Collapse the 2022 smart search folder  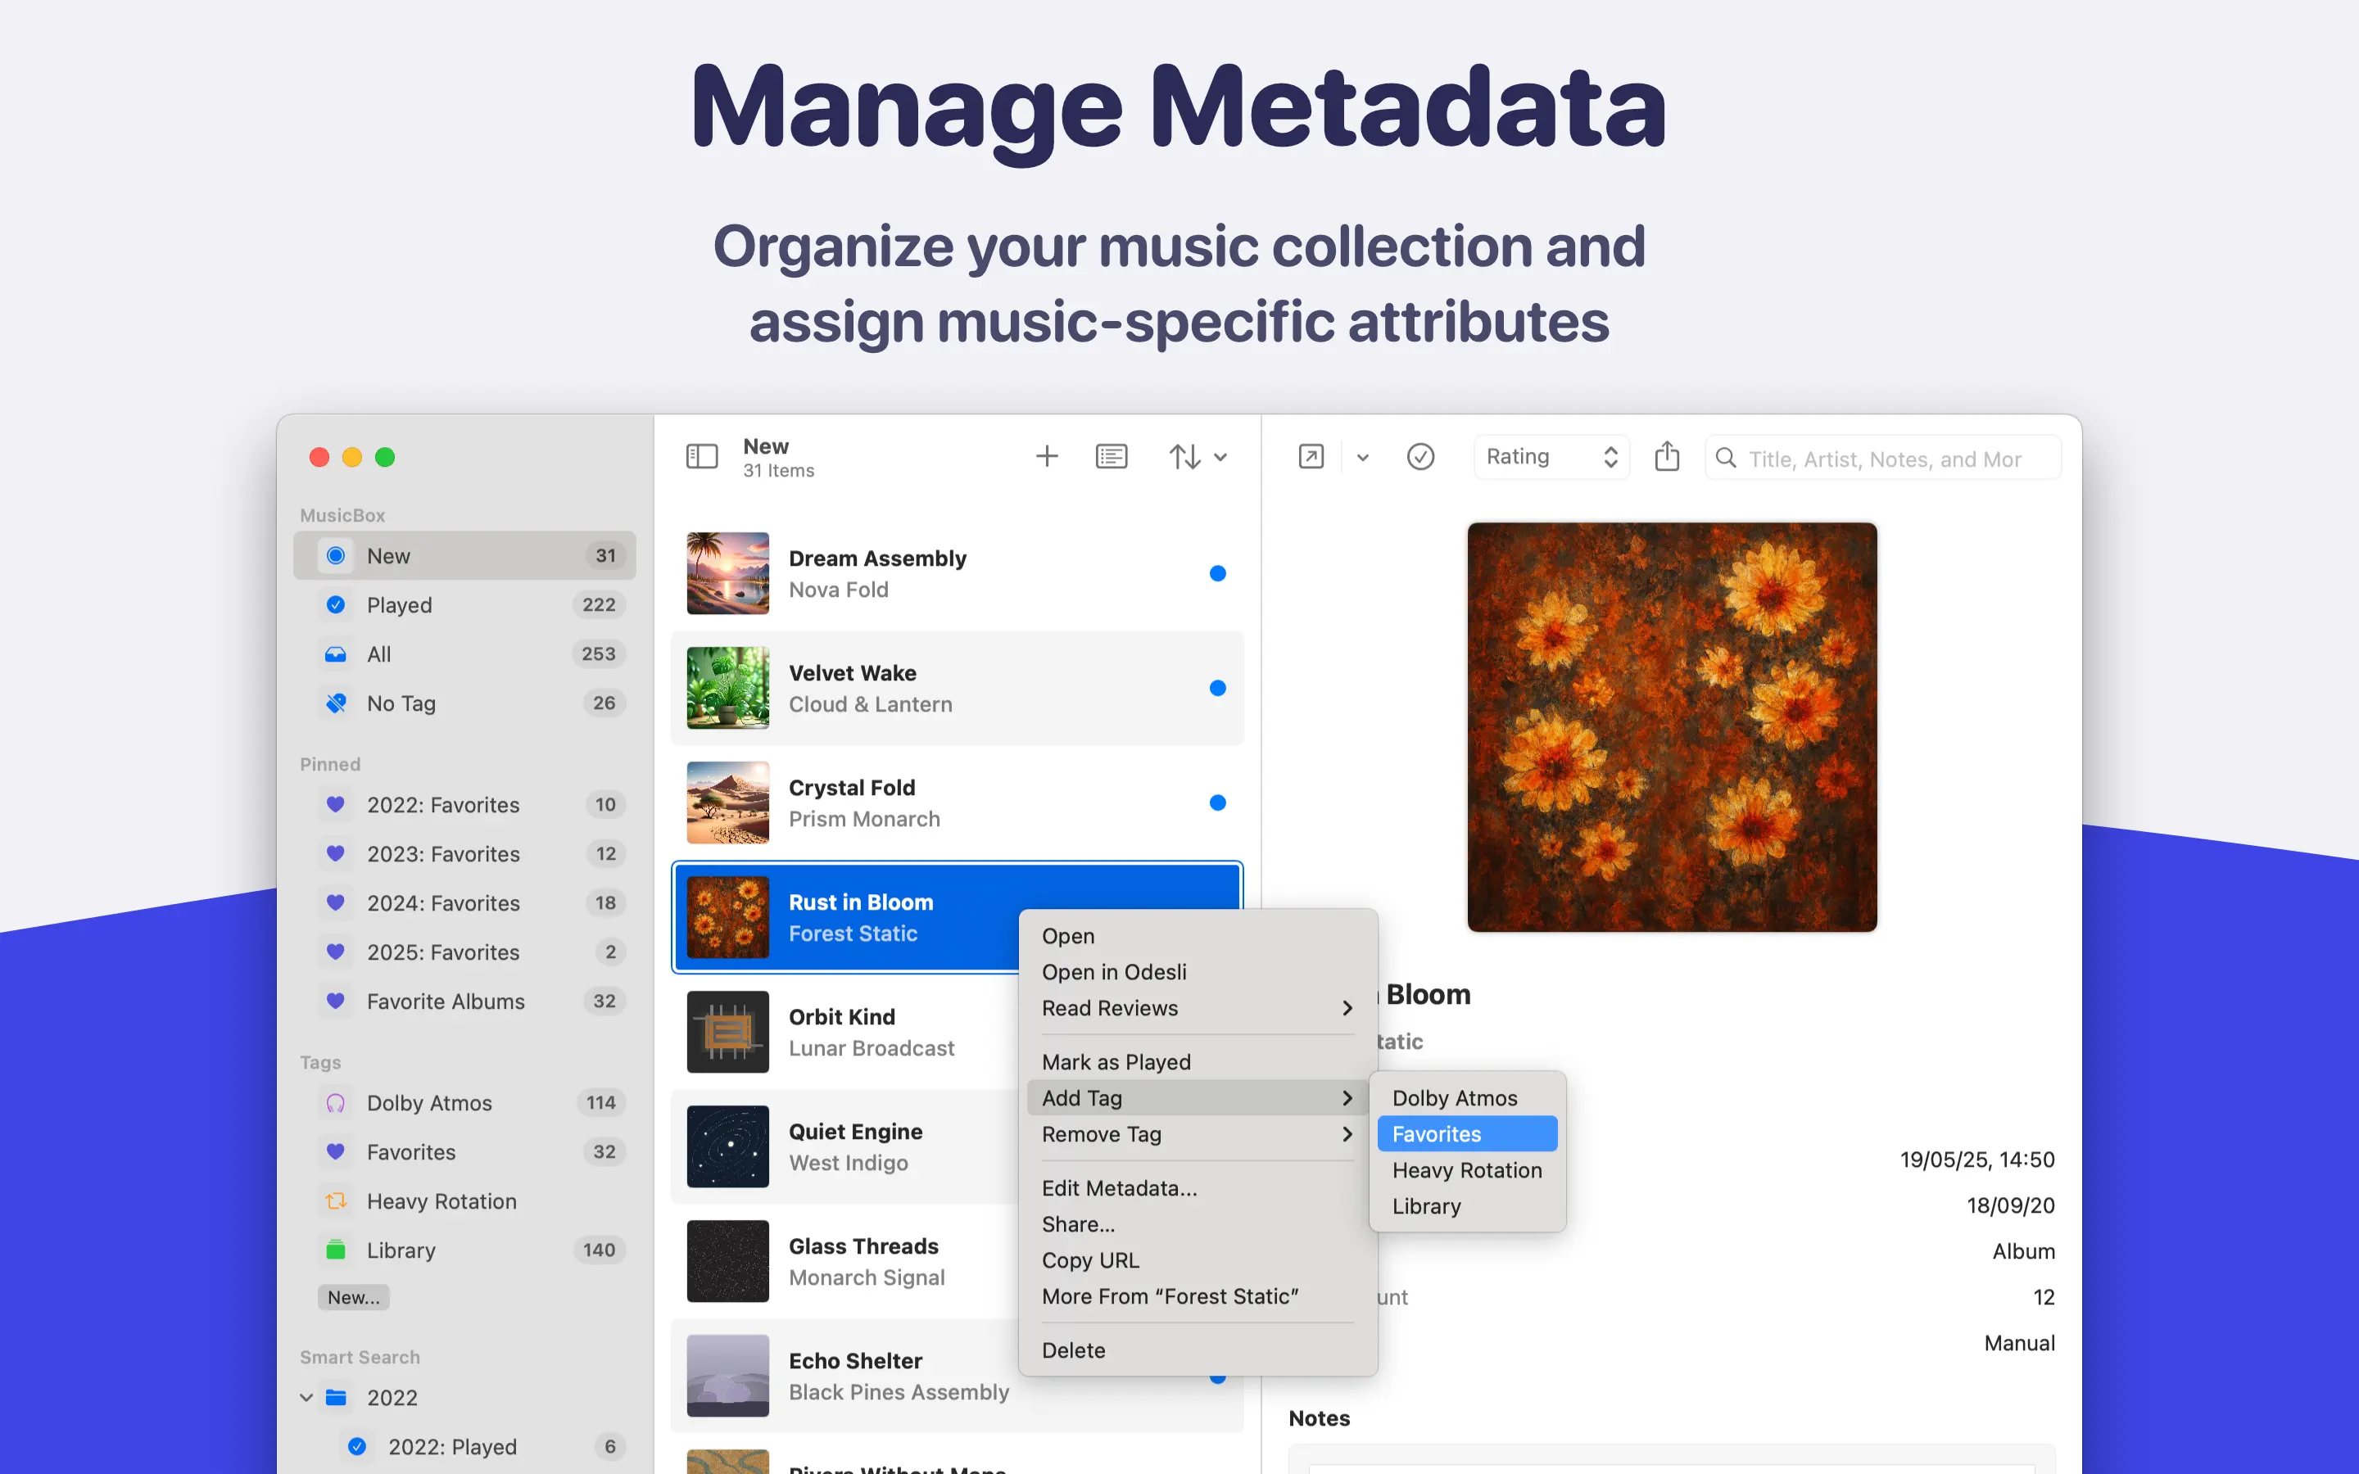(306, 1397)
